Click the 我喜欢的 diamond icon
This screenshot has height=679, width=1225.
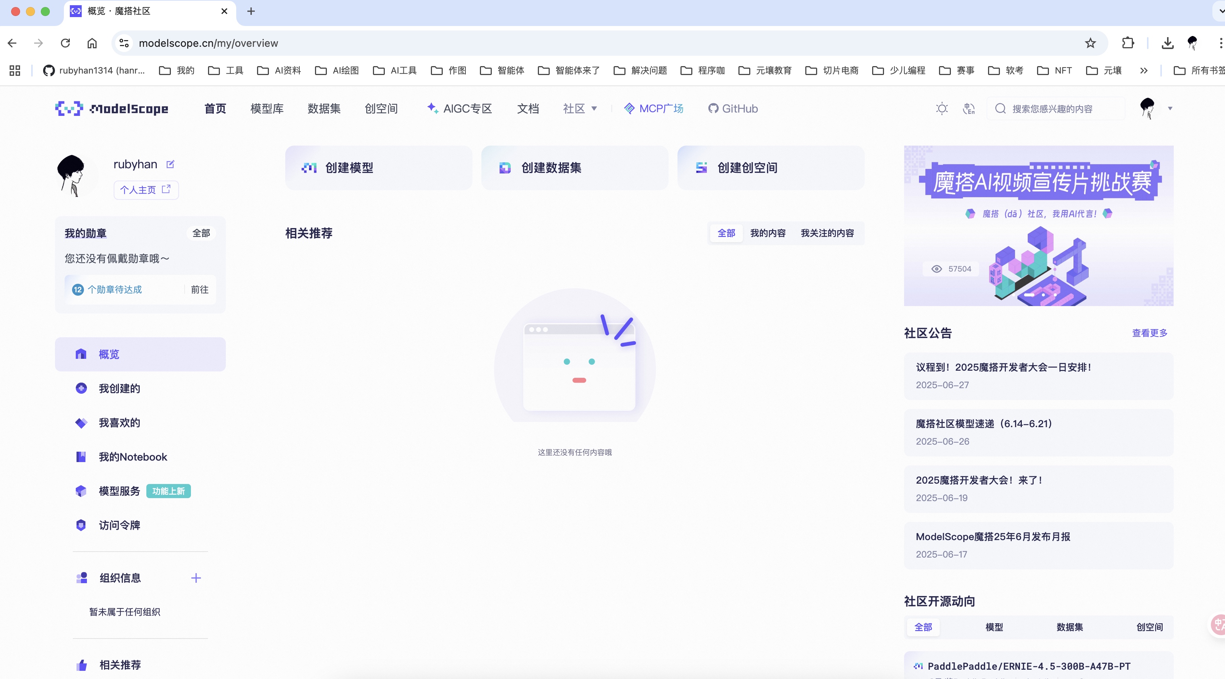(81, 423)
